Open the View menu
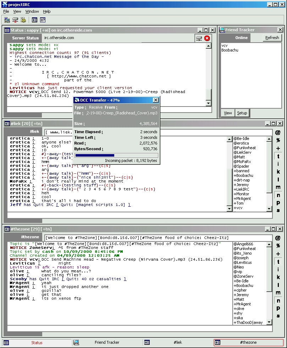This screenshot has height=348, width=287. (x=17, y=11)
